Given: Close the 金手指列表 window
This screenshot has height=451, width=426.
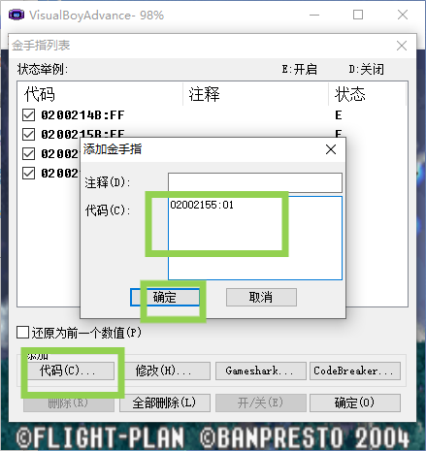Looking at the screenshot, I should 402,46.
